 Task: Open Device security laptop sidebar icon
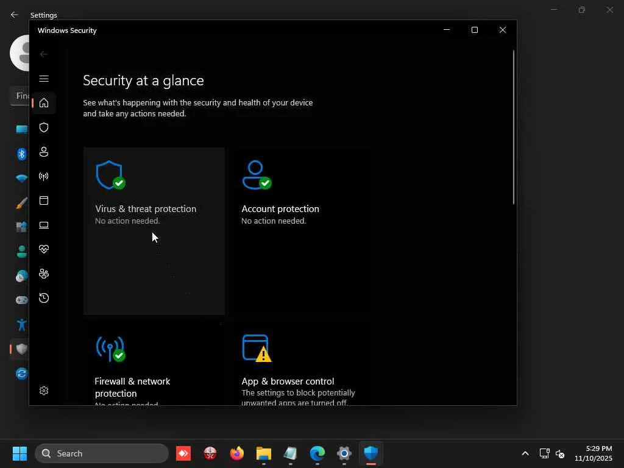[x=44, y=225]
